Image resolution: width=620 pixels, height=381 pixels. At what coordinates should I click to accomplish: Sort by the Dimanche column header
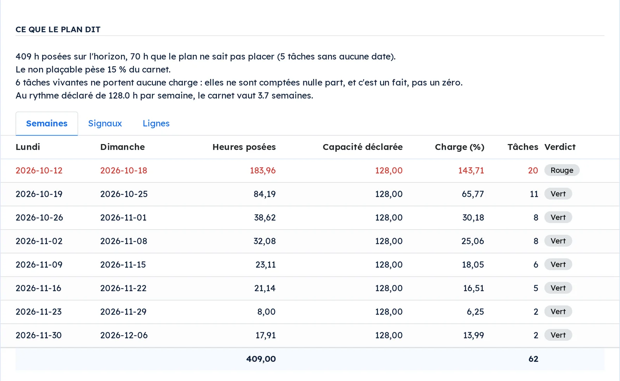tap(122, 147)
